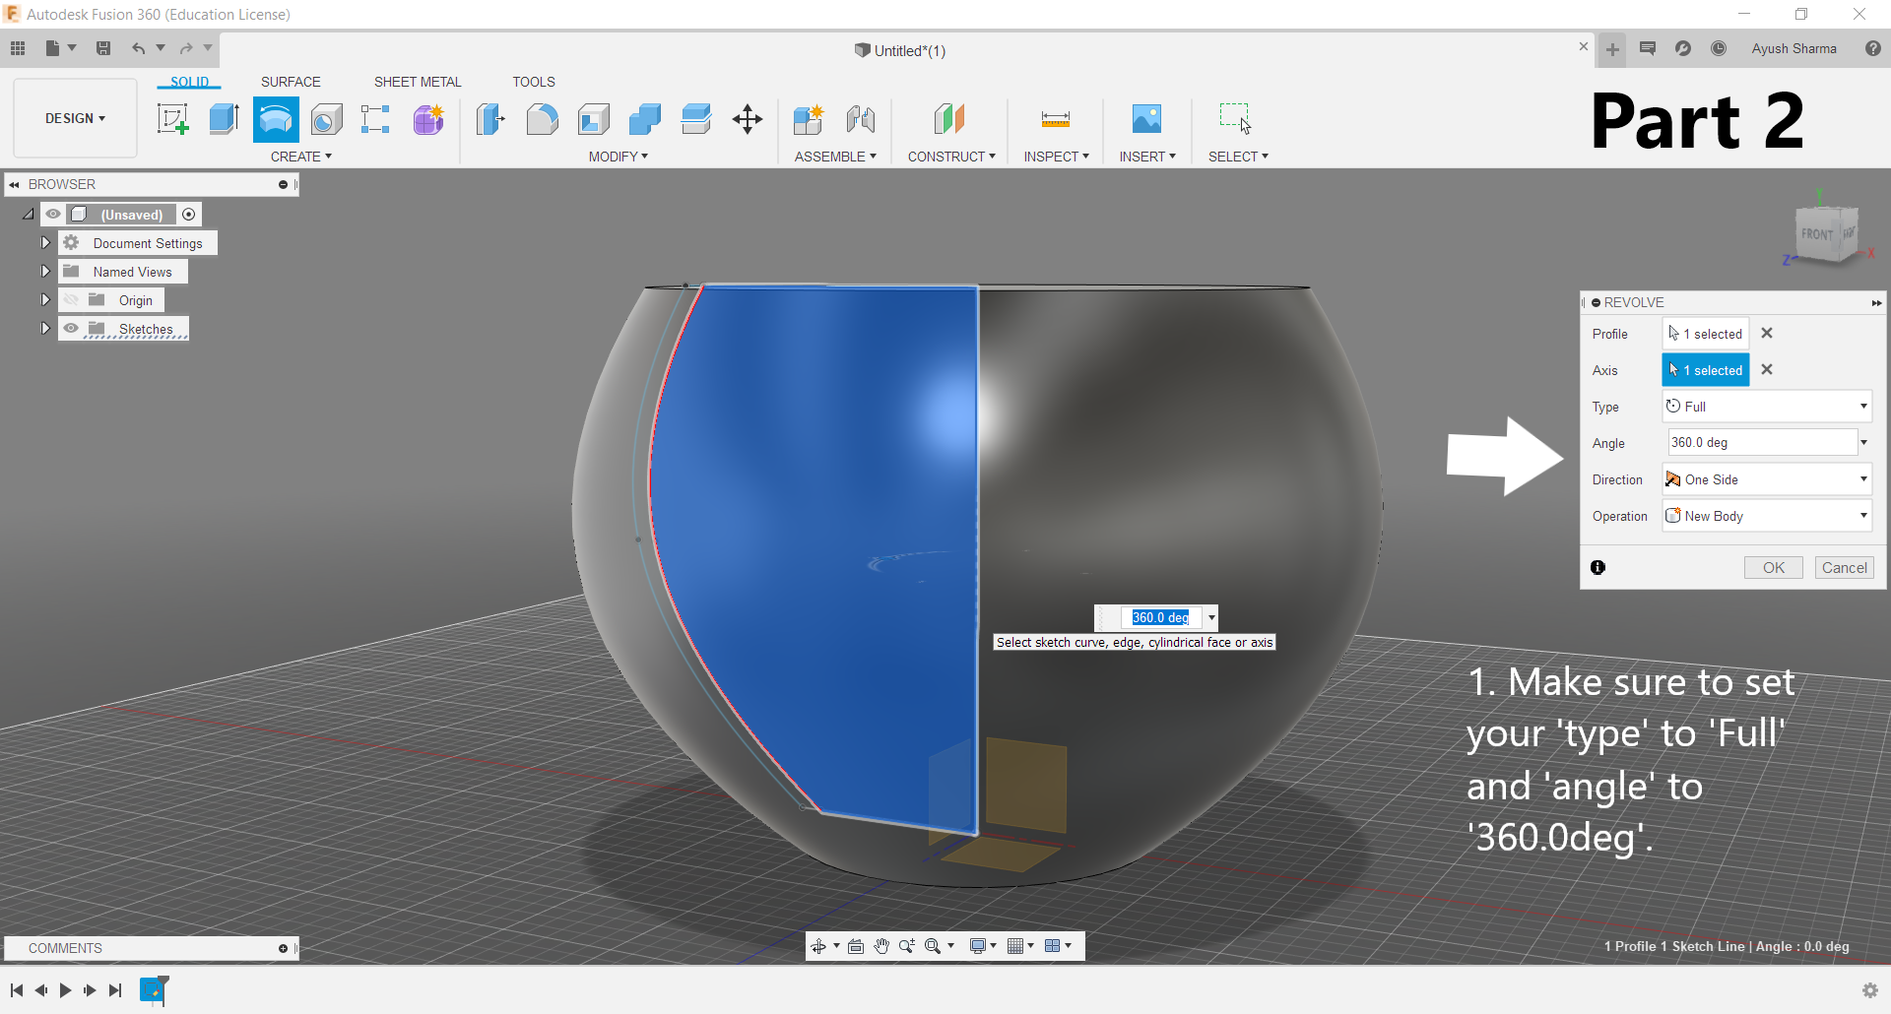Open the Construct menu
Image resolution: width=1891 pixels, height=1014 pixels.
pos(951,157)
